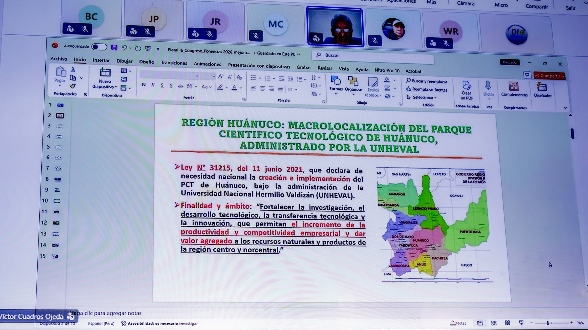Viewport: 588px width, 330px height.
Task: Open the comments pane icon
Action: pos(527,75)
